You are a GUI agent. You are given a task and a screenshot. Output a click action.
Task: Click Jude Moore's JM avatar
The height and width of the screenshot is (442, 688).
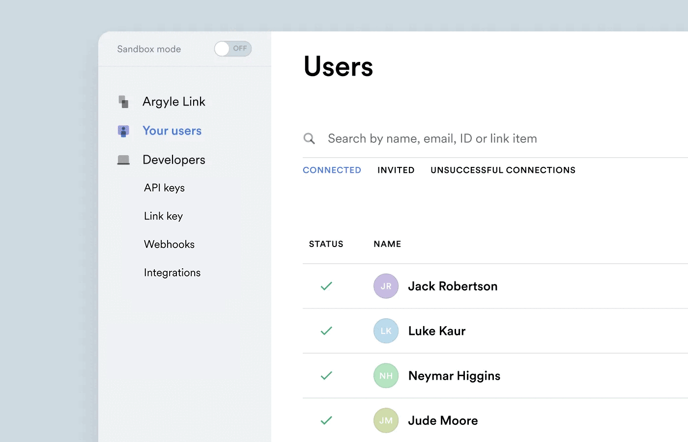pos(386,420)
